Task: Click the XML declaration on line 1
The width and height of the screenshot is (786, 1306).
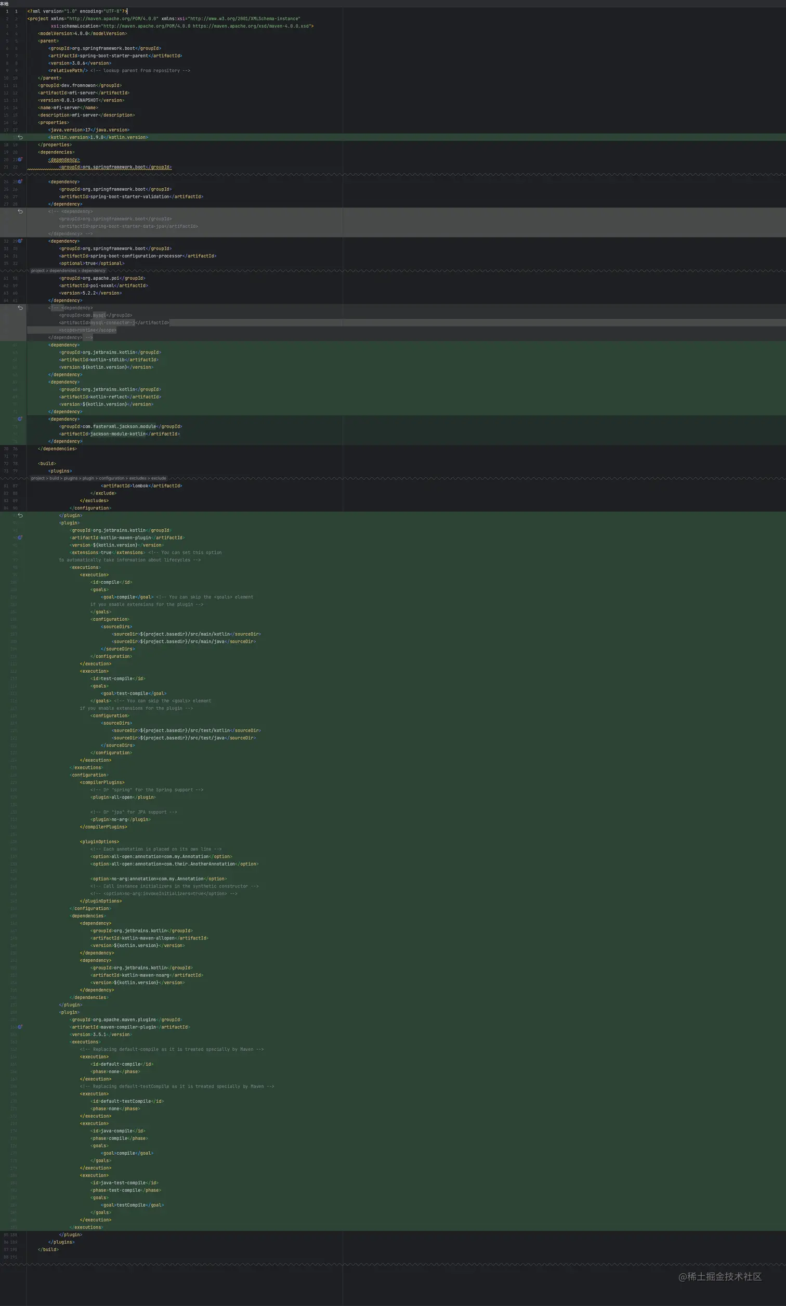Action: [x=77, y=11]
